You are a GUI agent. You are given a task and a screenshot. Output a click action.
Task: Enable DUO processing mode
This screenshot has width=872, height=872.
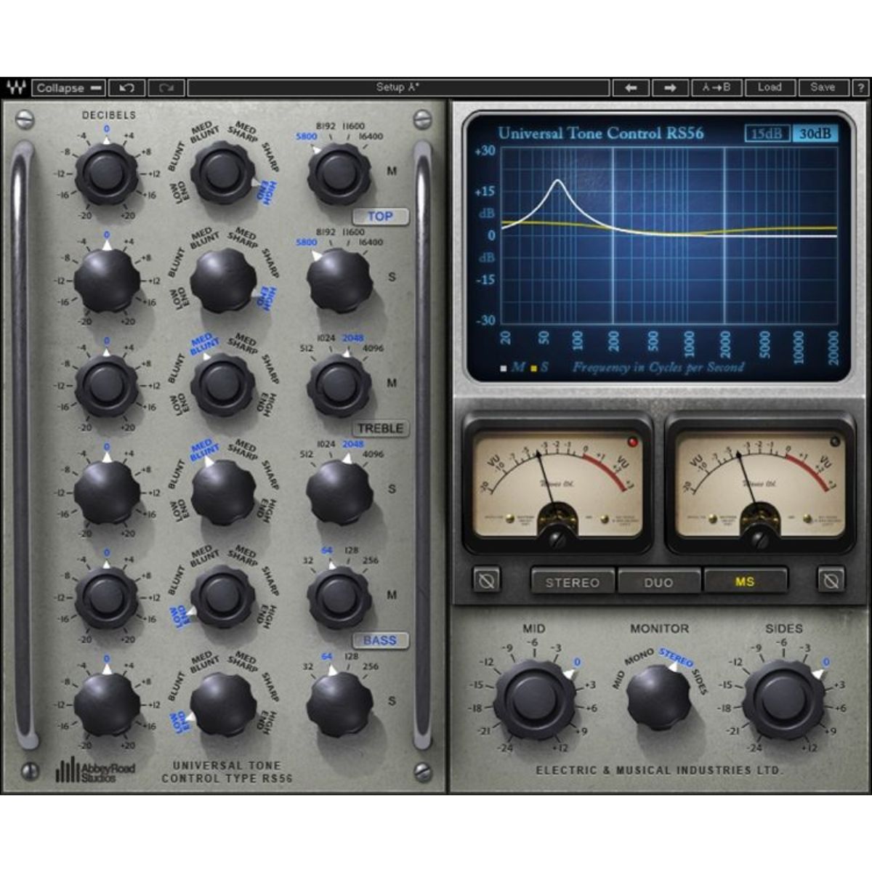tap(658, 582)
